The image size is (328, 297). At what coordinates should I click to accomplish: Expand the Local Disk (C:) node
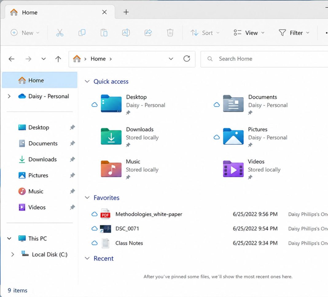click(13, 254)
